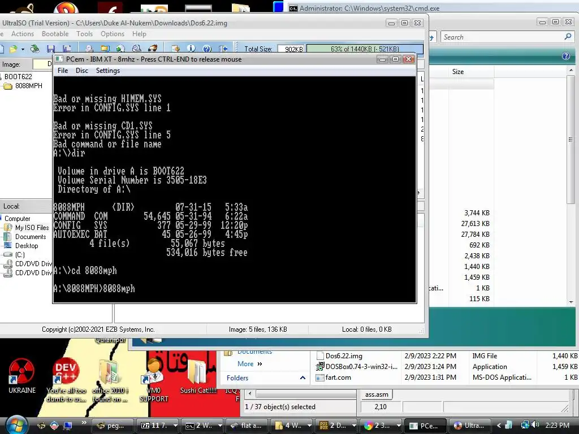The height and width of the screenshot is (434, 579).
Task: Click the 27,613 KB size cell
Action: pyautogui.click(x=475, y=223)
